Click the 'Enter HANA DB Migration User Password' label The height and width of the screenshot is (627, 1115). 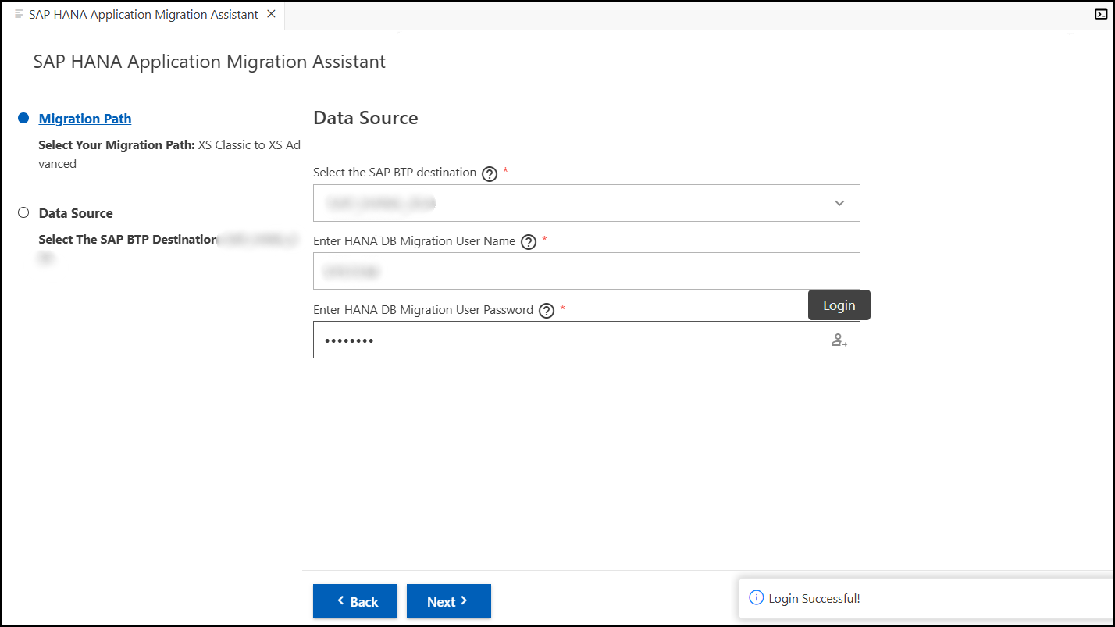tap(423, 310)
